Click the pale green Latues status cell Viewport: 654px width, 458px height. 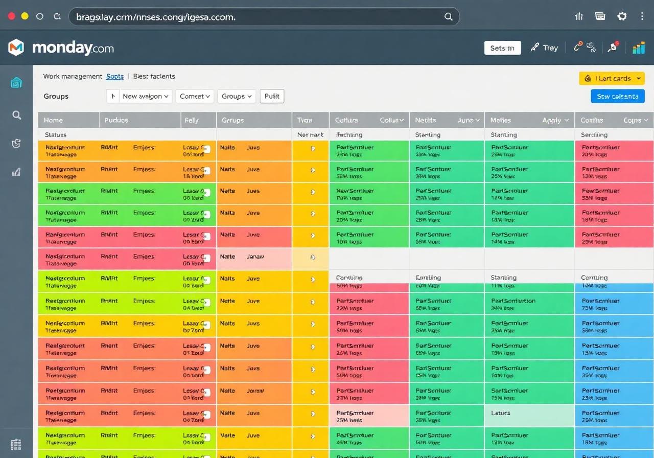click(x=529, y=416)
